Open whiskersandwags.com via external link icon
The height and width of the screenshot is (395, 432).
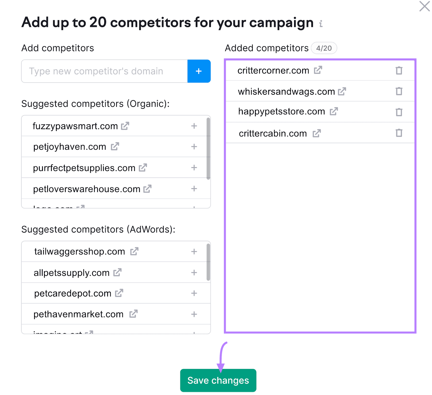(x=342, y=91)
